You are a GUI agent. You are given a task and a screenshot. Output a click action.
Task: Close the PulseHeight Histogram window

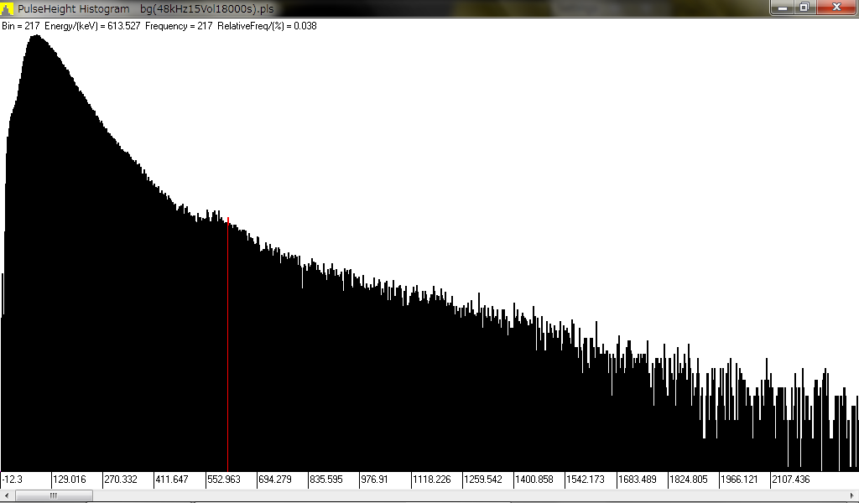836,8
